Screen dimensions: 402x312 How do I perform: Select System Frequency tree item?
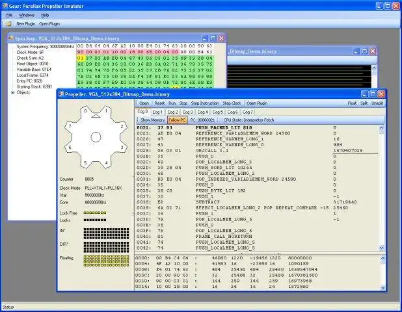(x=46, y=46)
